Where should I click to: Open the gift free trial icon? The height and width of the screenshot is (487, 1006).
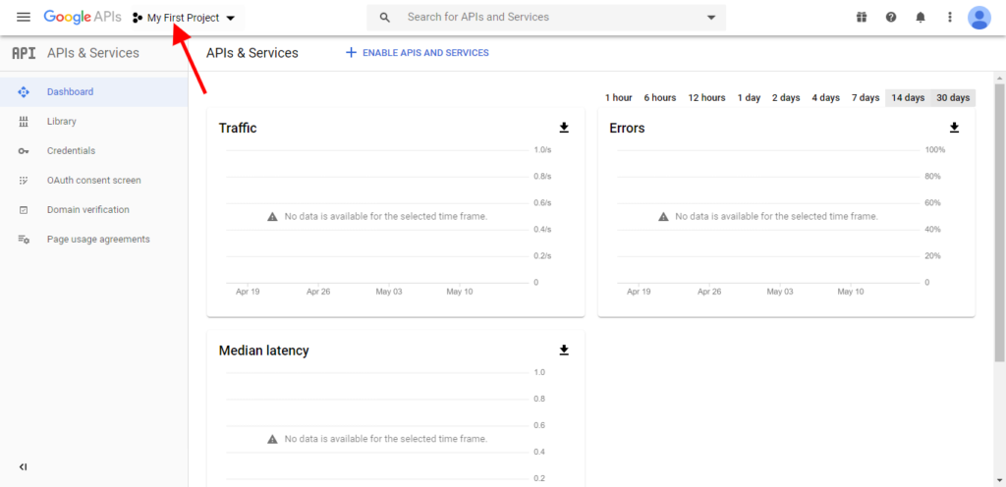point(861,18)
